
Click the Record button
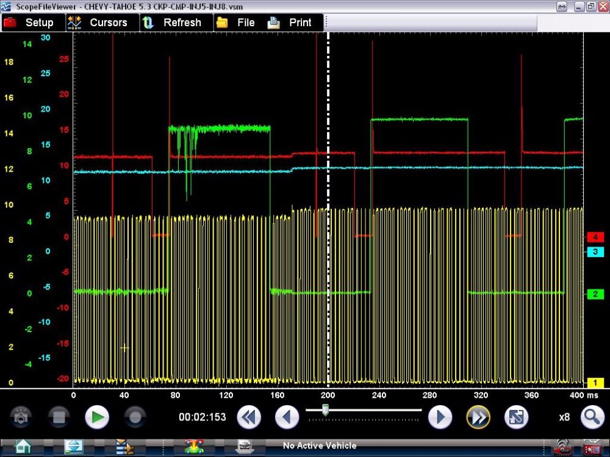click(x=135, y=417)
